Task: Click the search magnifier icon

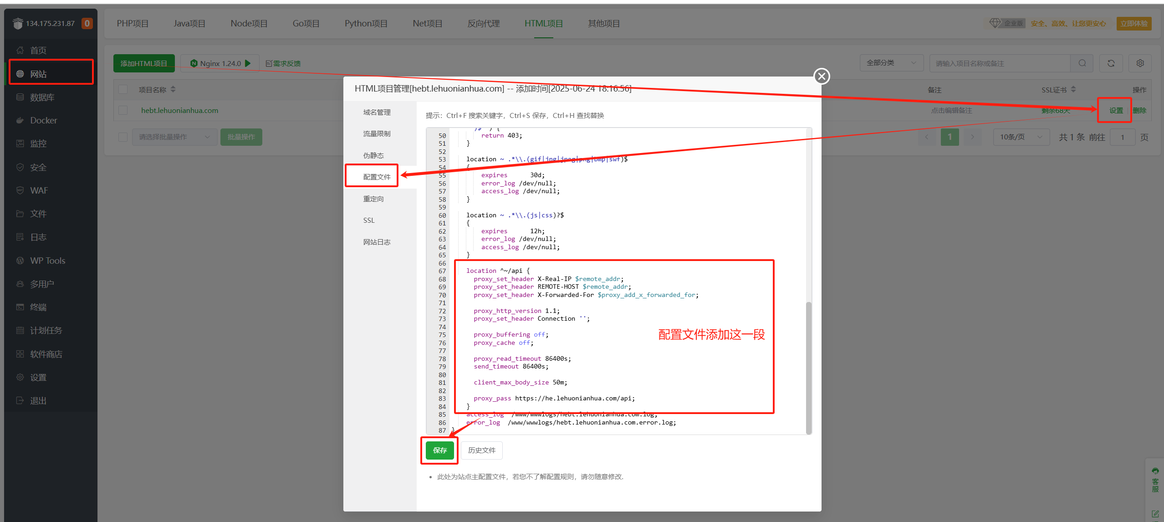Action: pyautogui.click(x=1082, y=63)
